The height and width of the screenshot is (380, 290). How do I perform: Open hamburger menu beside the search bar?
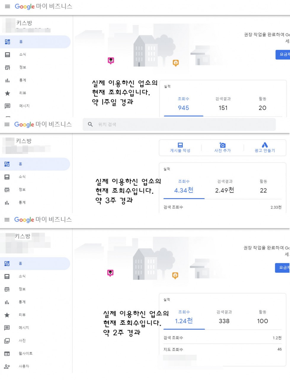point(7,124)
